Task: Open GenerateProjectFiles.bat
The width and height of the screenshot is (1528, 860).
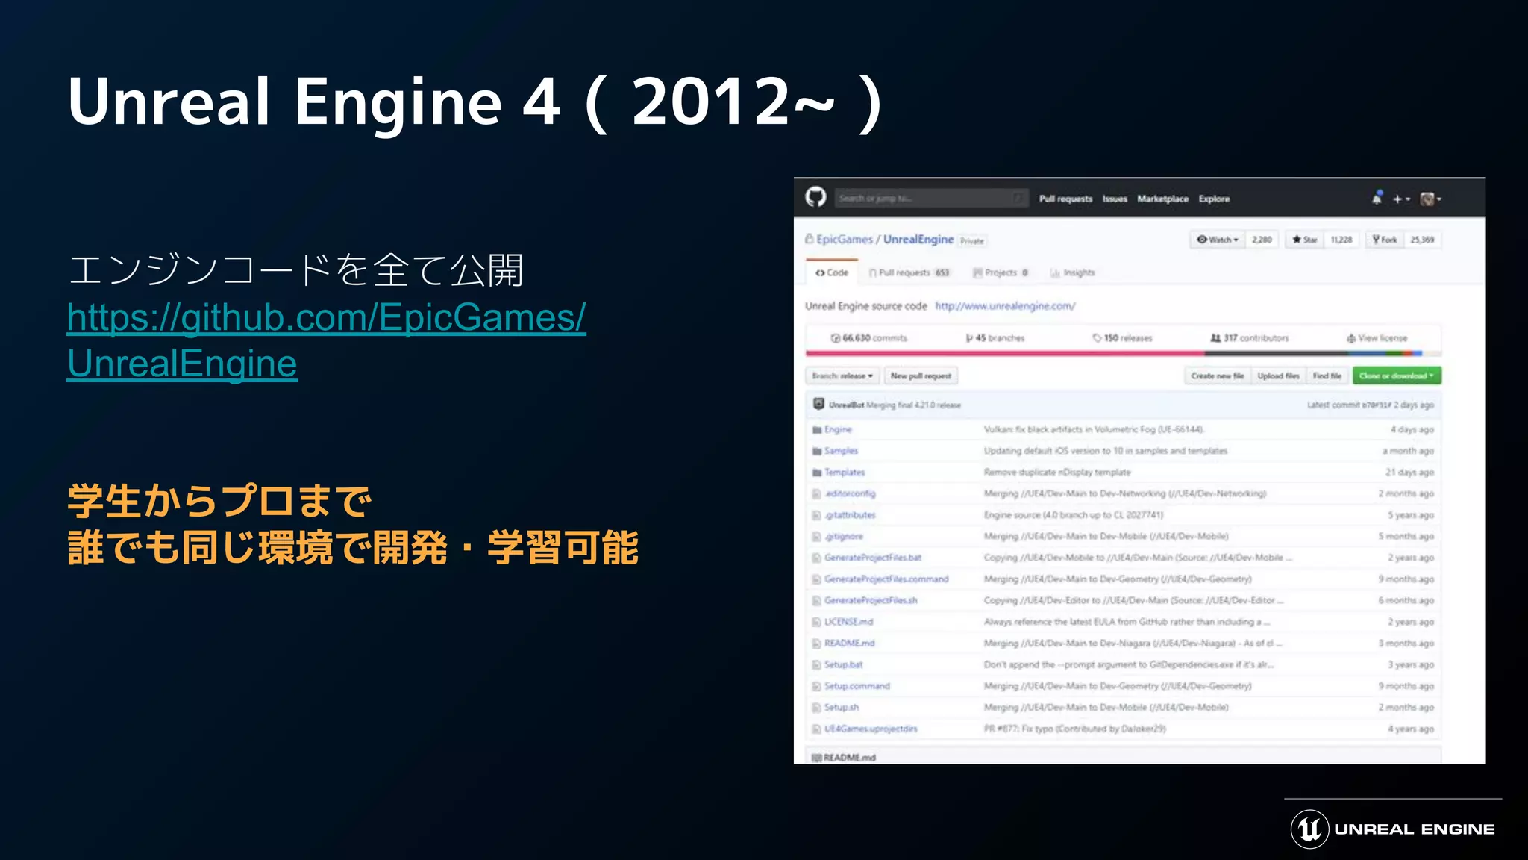Action: 873,558
